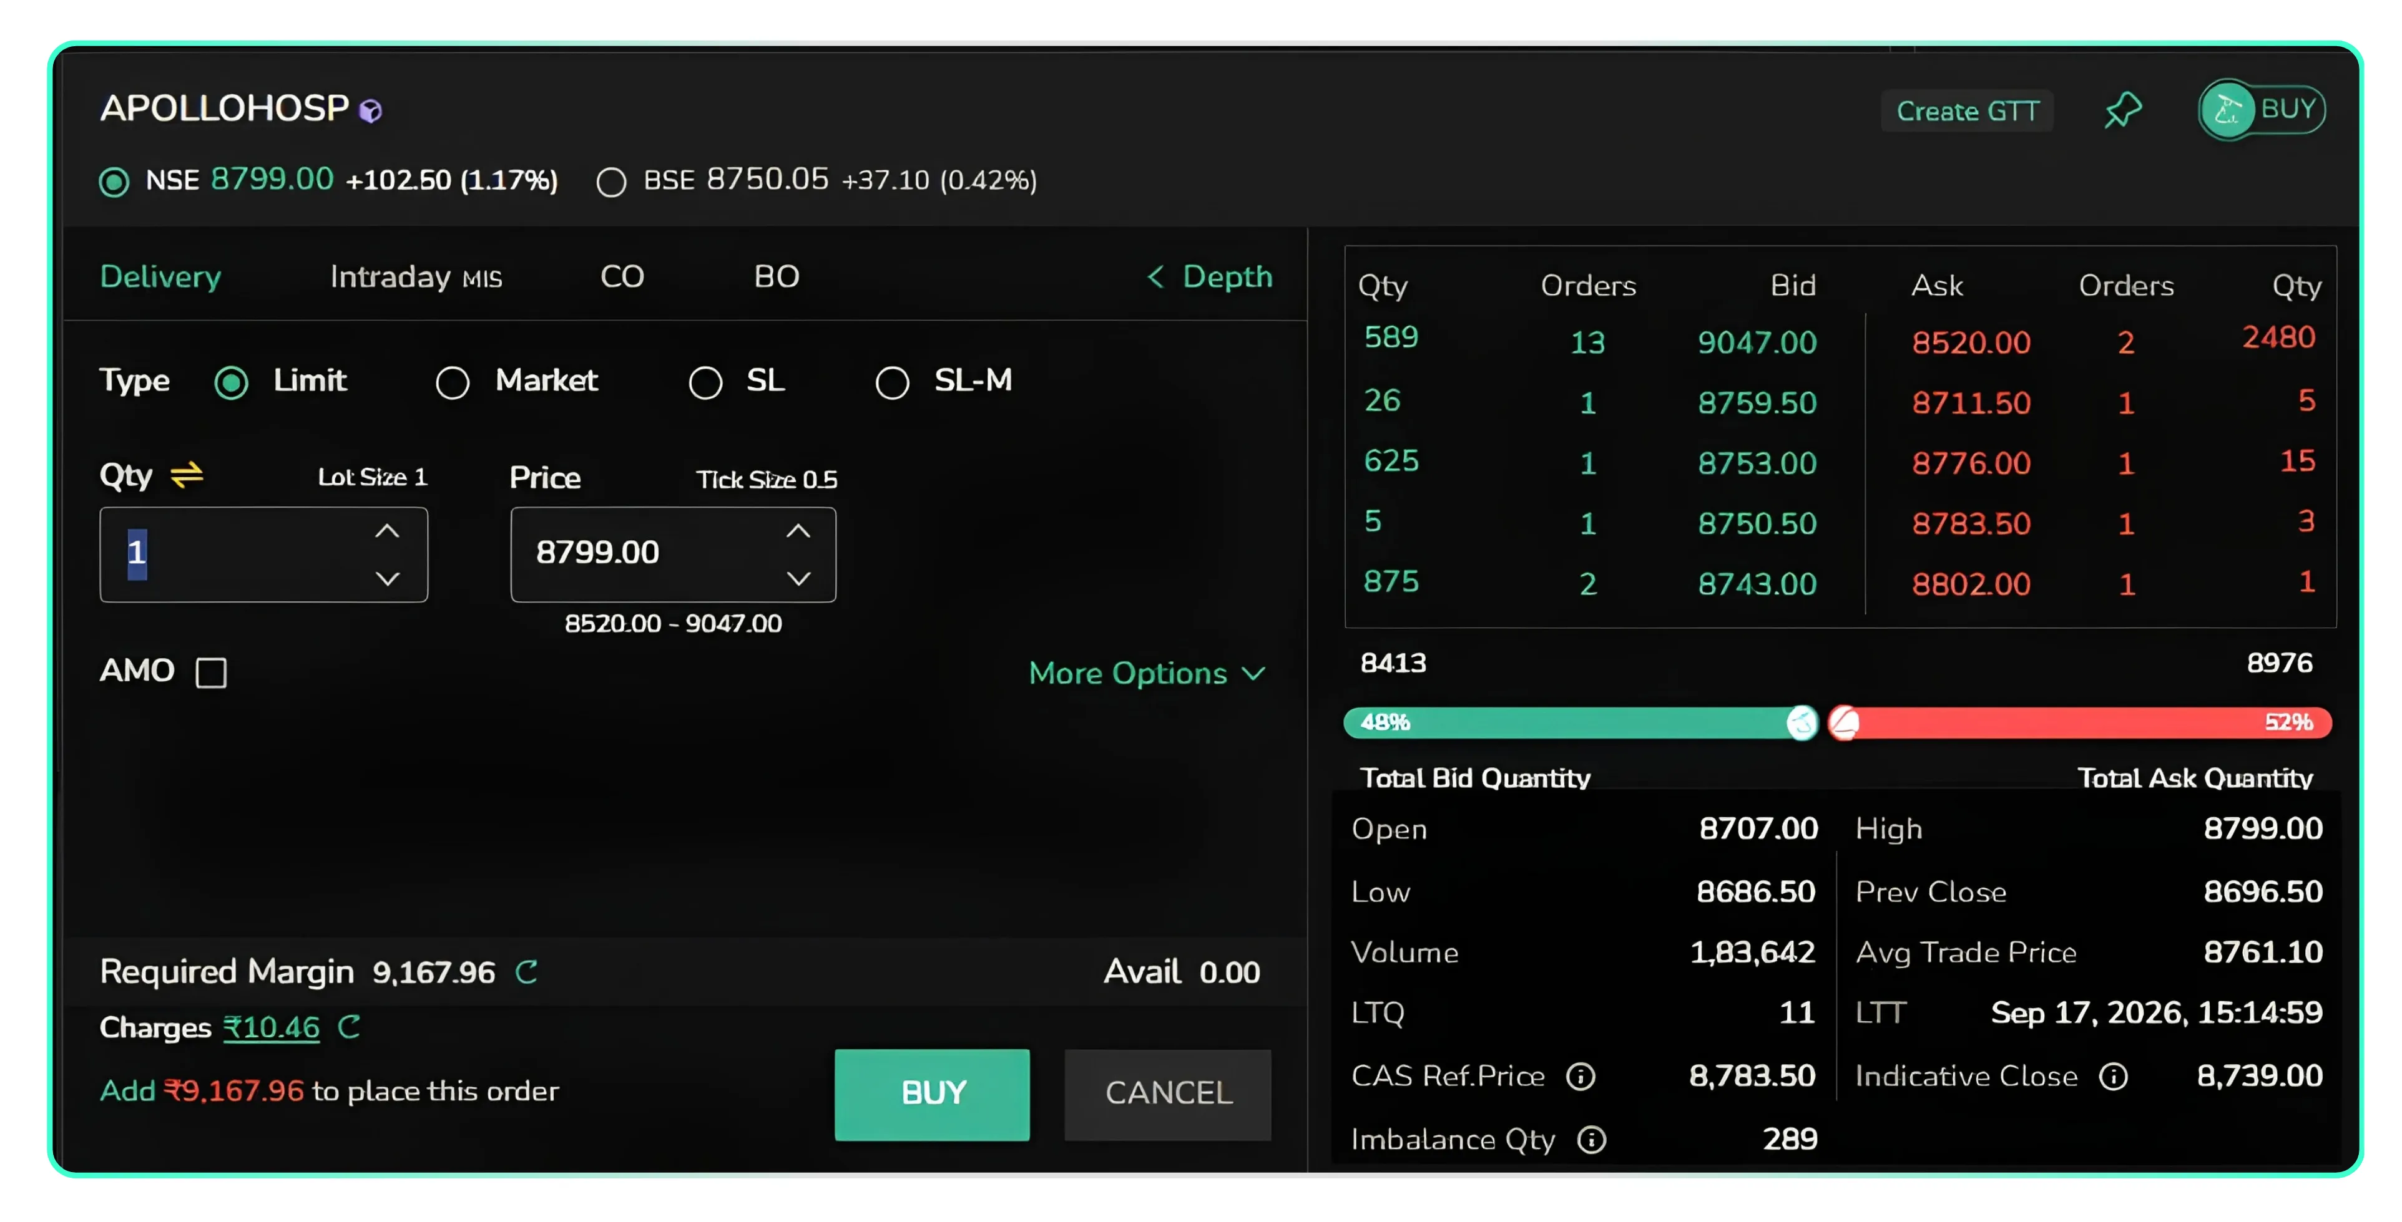The height and width of the screenshot is (1222, 2402).
Task: Expand More Options
Action: pos(1148,673)
